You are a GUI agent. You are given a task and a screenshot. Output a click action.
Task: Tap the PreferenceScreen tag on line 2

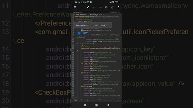tap(82, 17)
